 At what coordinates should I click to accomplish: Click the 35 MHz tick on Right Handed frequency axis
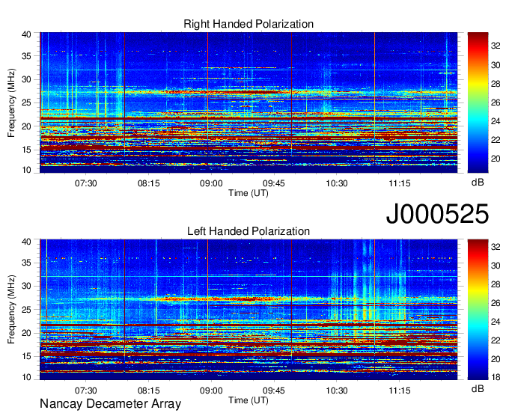tap(27, 56)
